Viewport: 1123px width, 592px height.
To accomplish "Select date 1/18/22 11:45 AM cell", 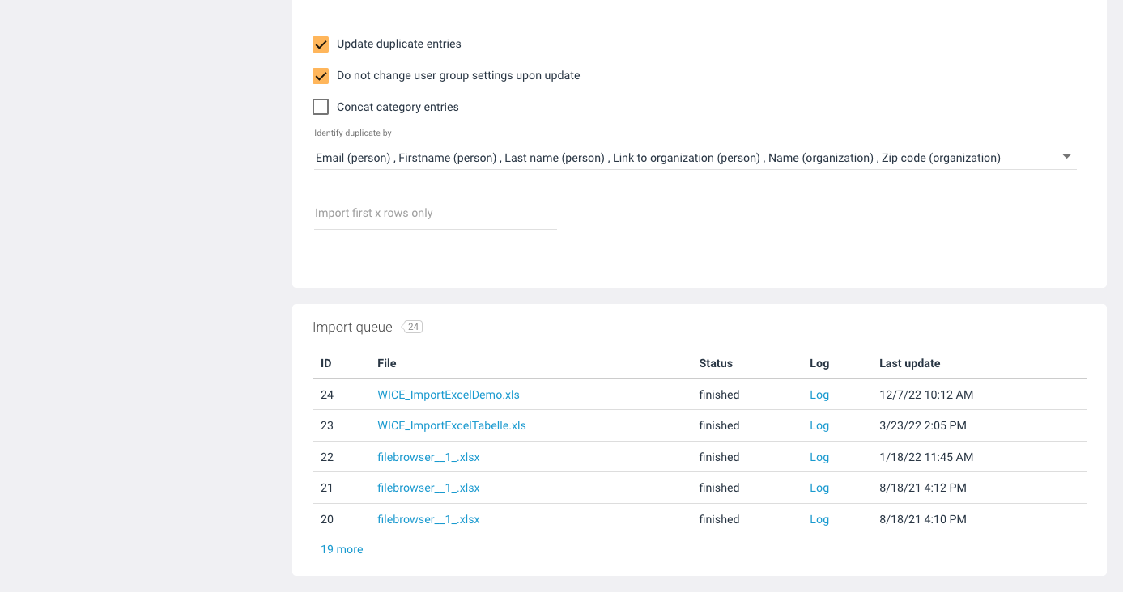I will pos(926,457).
